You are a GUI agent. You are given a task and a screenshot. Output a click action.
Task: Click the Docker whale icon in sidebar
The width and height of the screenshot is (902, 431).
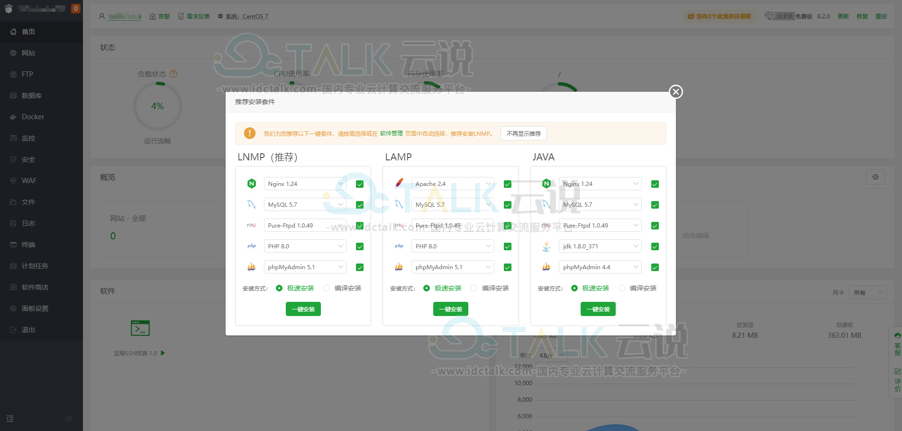[13, 117]
